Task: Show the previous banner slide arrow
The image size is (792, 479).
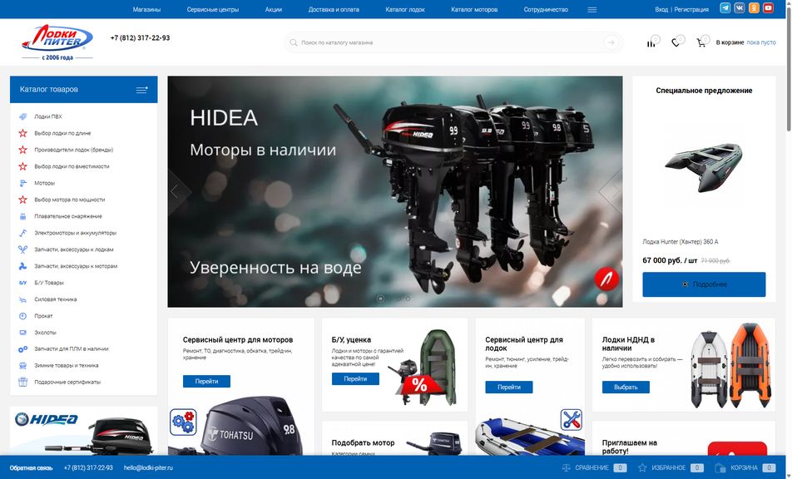Action: pyautogui.click(x=176, y=192)
